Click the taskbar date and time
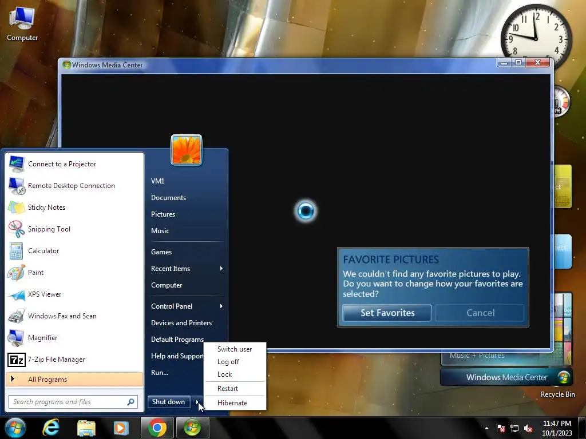The width and height of the screenshot is (586, 439). tap(557, 428)
